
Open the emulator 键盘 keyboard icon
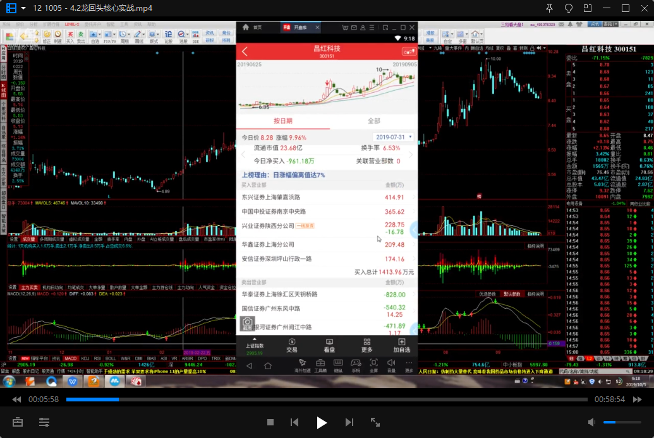[338, 365]
